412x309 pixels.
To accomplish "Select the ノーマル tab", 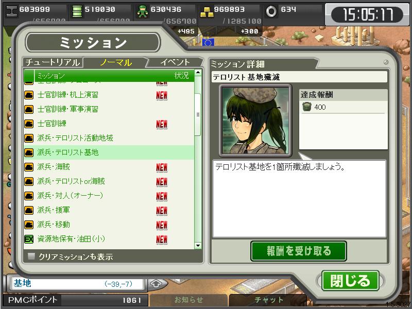I will [x=115, y=62].
